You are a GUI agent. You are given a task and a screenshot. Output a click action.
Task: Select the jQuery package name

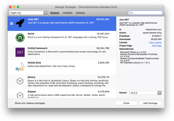click(x=32, y=77)
